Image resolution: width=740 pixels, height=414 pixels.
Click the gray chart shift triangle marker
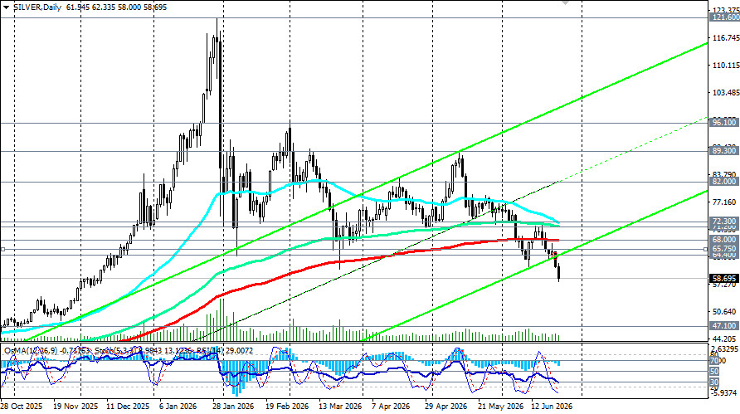(x=566, y=2)
